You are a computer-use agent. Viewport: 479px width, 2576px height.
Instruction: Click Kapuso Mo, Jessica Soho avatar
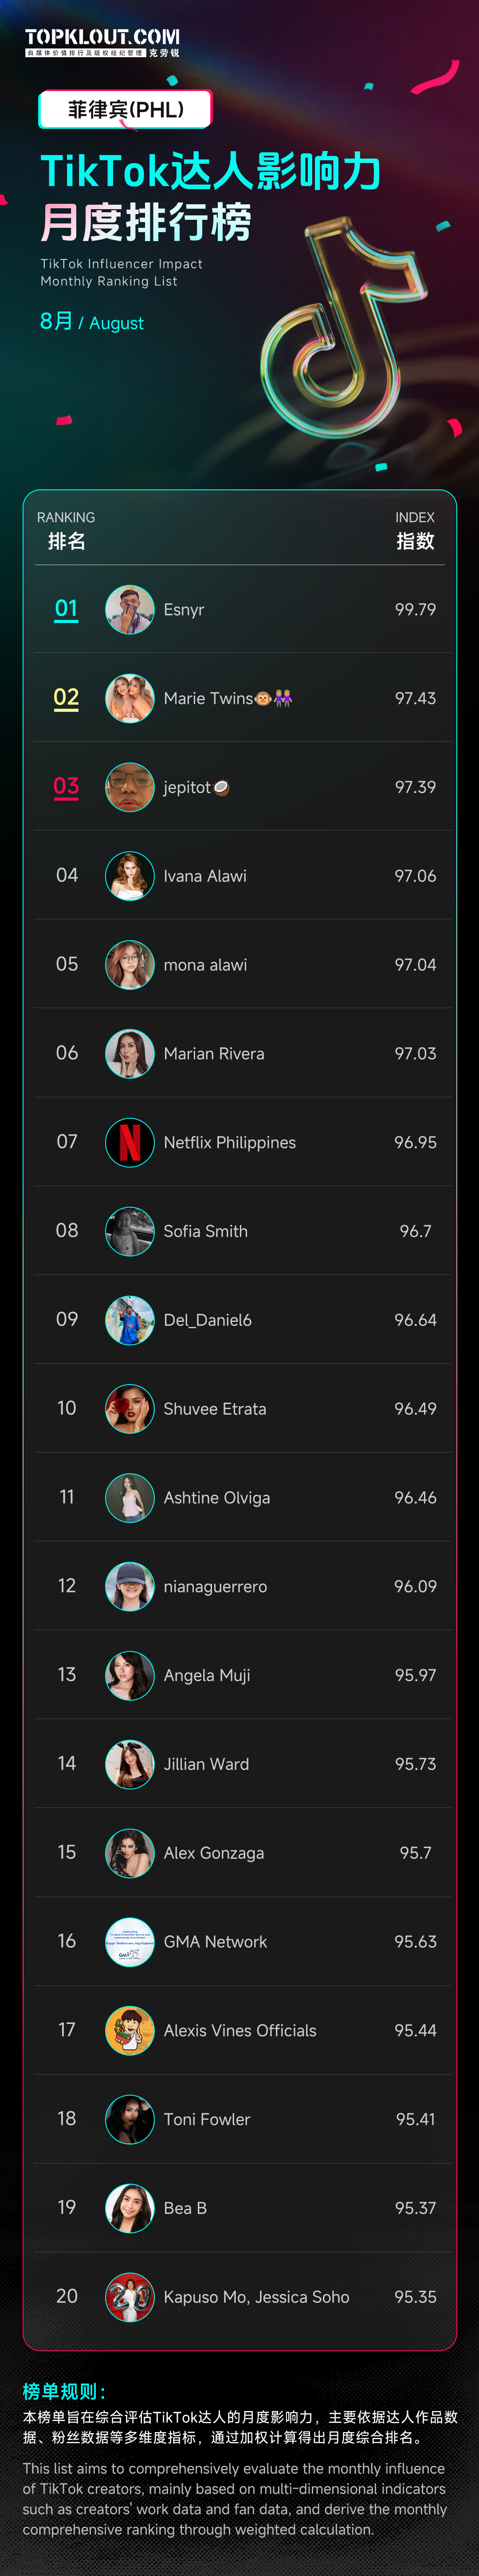130,2296
